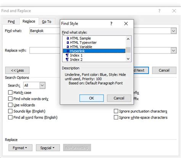Viewport: 181px width, 158px height.
Task: Enable Ignore punctuation characters
Action: pyautogui.click(x=116, y=111)
